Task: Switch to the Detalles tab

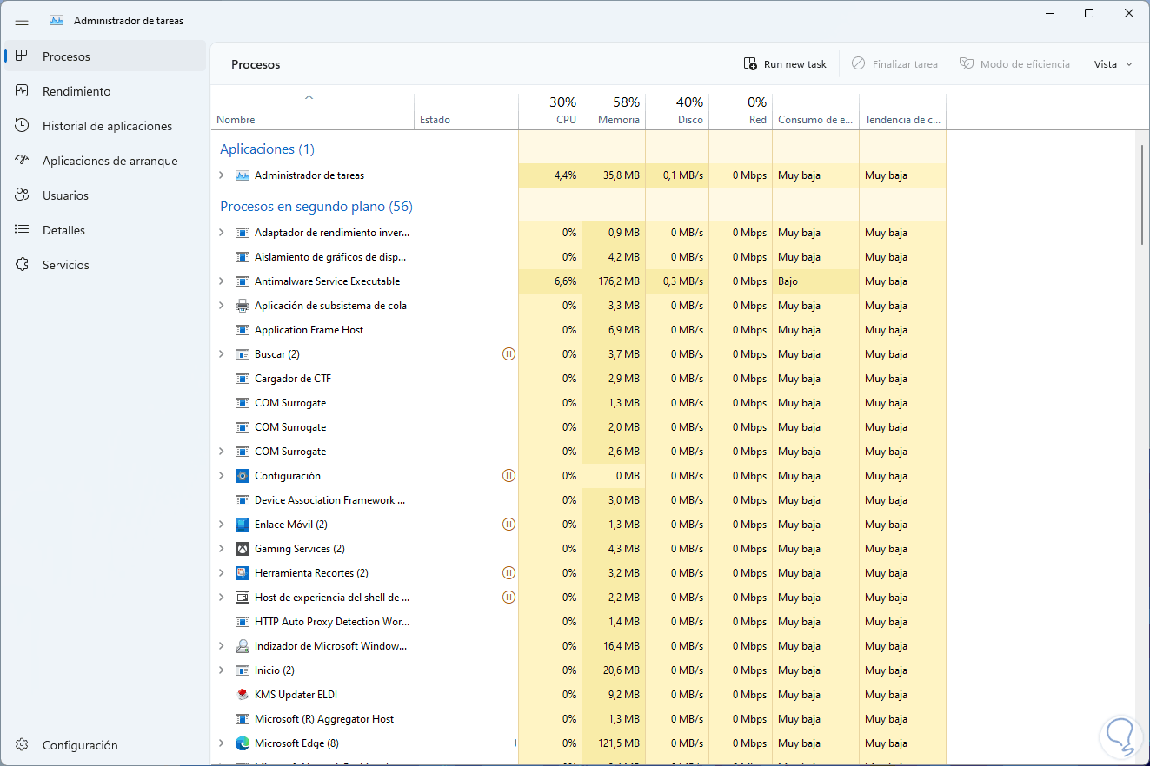Action: coord(63,230)
